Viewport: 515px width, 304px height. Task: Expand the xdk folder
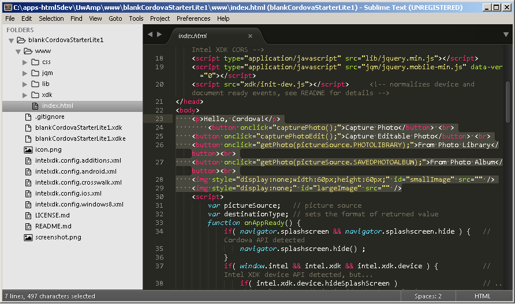tap(25, 95)
